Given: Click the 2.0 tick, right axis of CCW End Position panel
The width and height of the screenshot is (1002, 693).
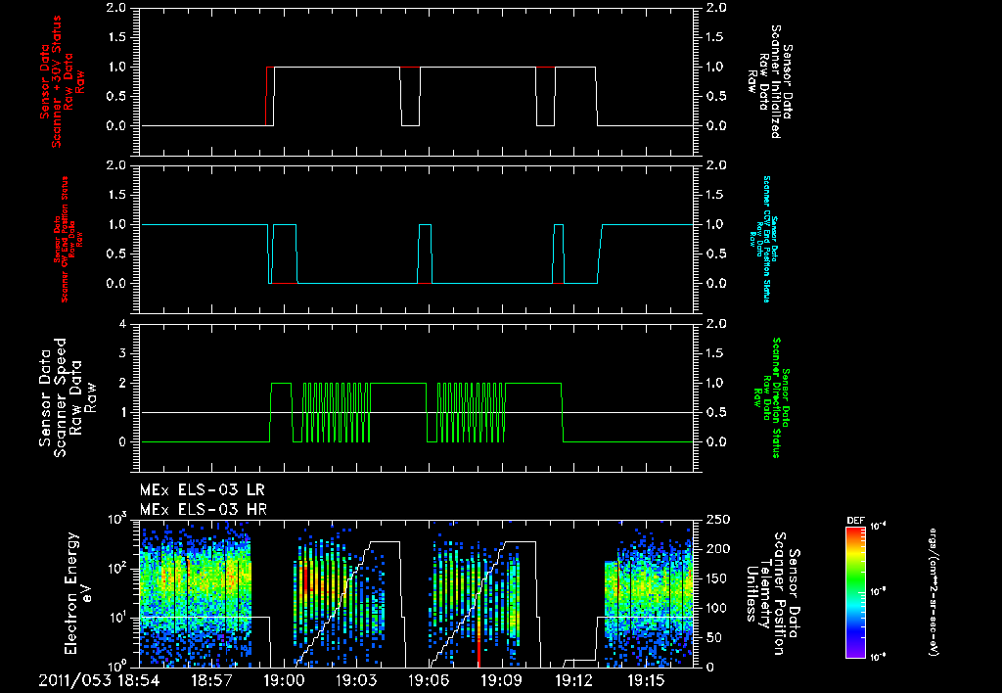Looking at the screenshot, I should tap(717, 165).
